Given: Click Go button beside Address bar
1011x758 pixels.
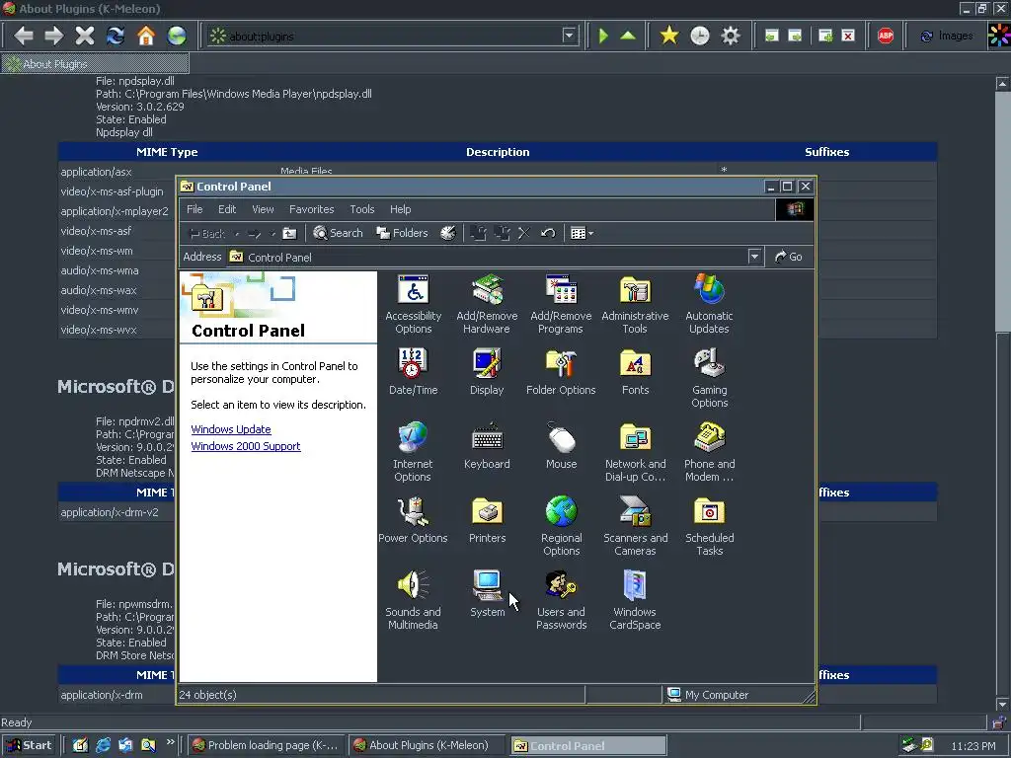Looking at the screenshot, I should [789, 257].
